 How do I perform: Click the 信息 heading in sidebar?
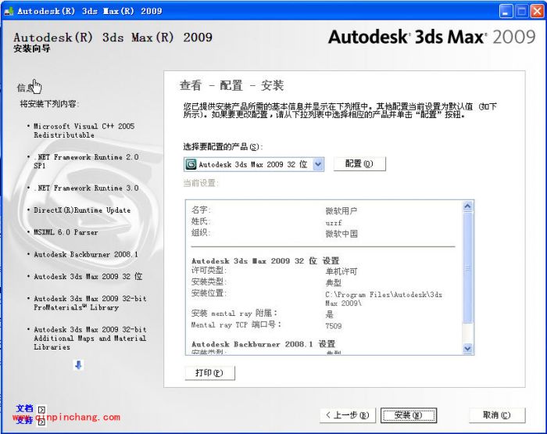[x=26, y=88]
